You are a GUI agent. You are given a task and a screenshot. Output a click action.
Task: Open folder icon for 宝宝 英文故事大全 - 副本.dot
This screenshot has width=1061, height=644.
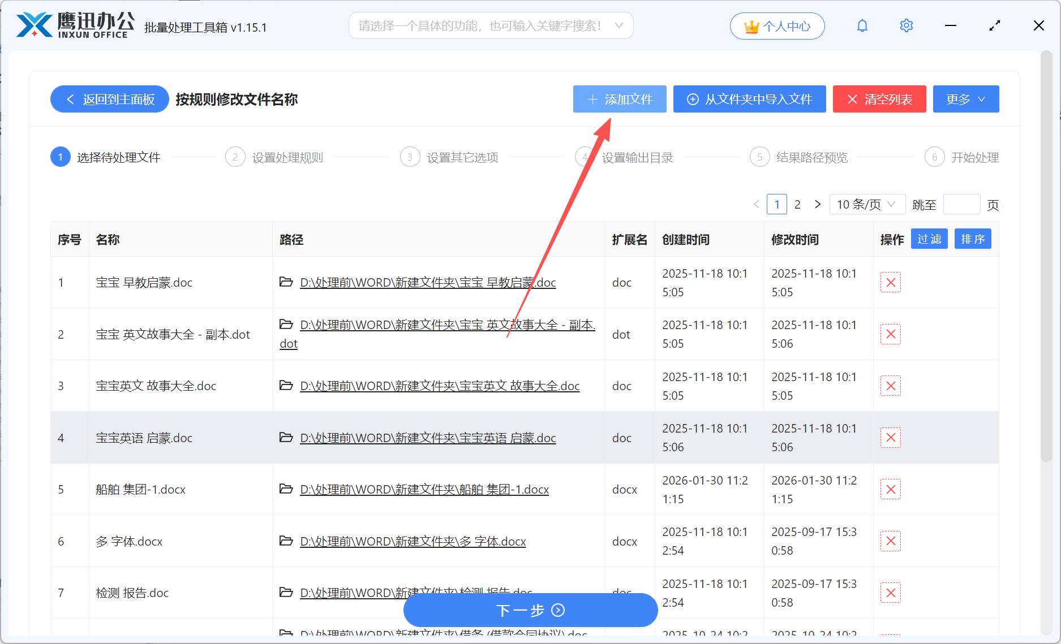coord(286,324)
